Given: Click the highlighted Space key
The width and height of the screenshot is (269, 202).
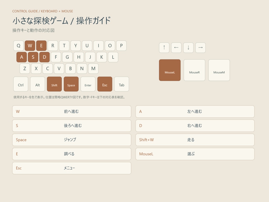Looking at the screenshot, I should pos(71,84).
